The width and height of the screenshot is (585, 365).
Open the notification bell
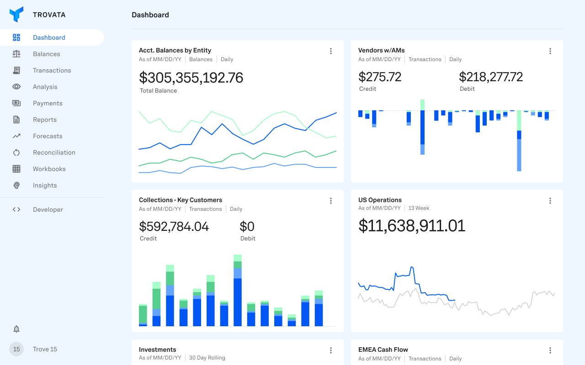(16, 329)
